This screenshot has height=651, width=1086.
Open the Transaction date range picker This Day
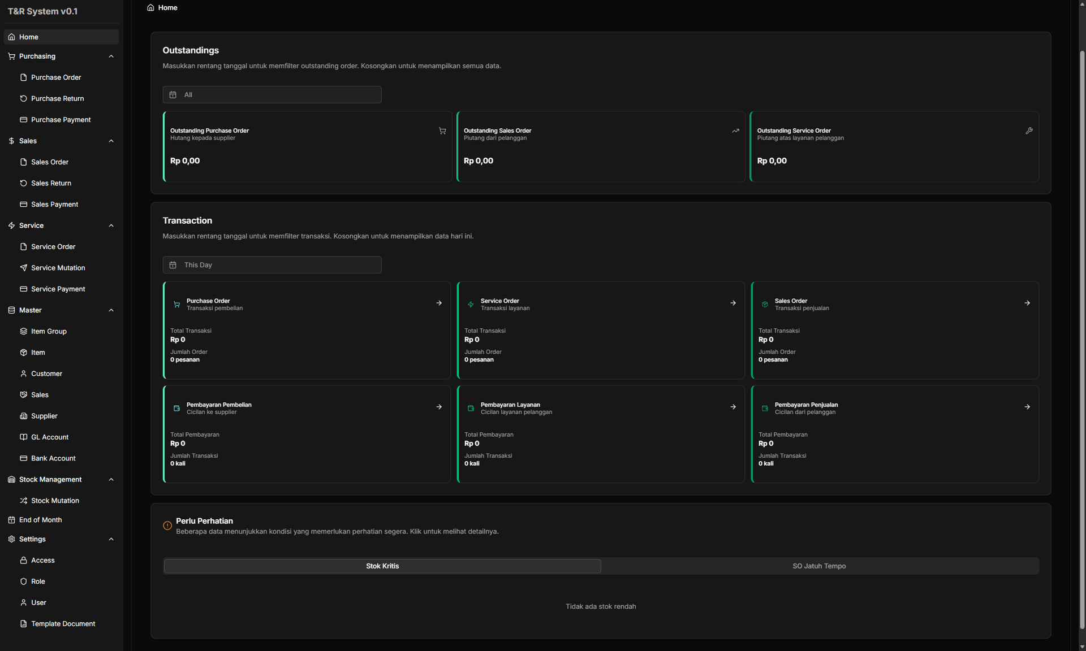272,265
